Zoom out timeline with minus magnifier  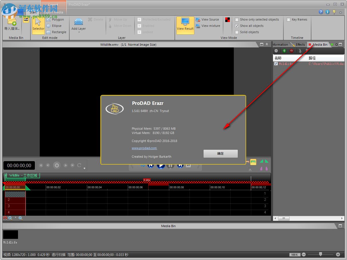(x=21, y=218)
